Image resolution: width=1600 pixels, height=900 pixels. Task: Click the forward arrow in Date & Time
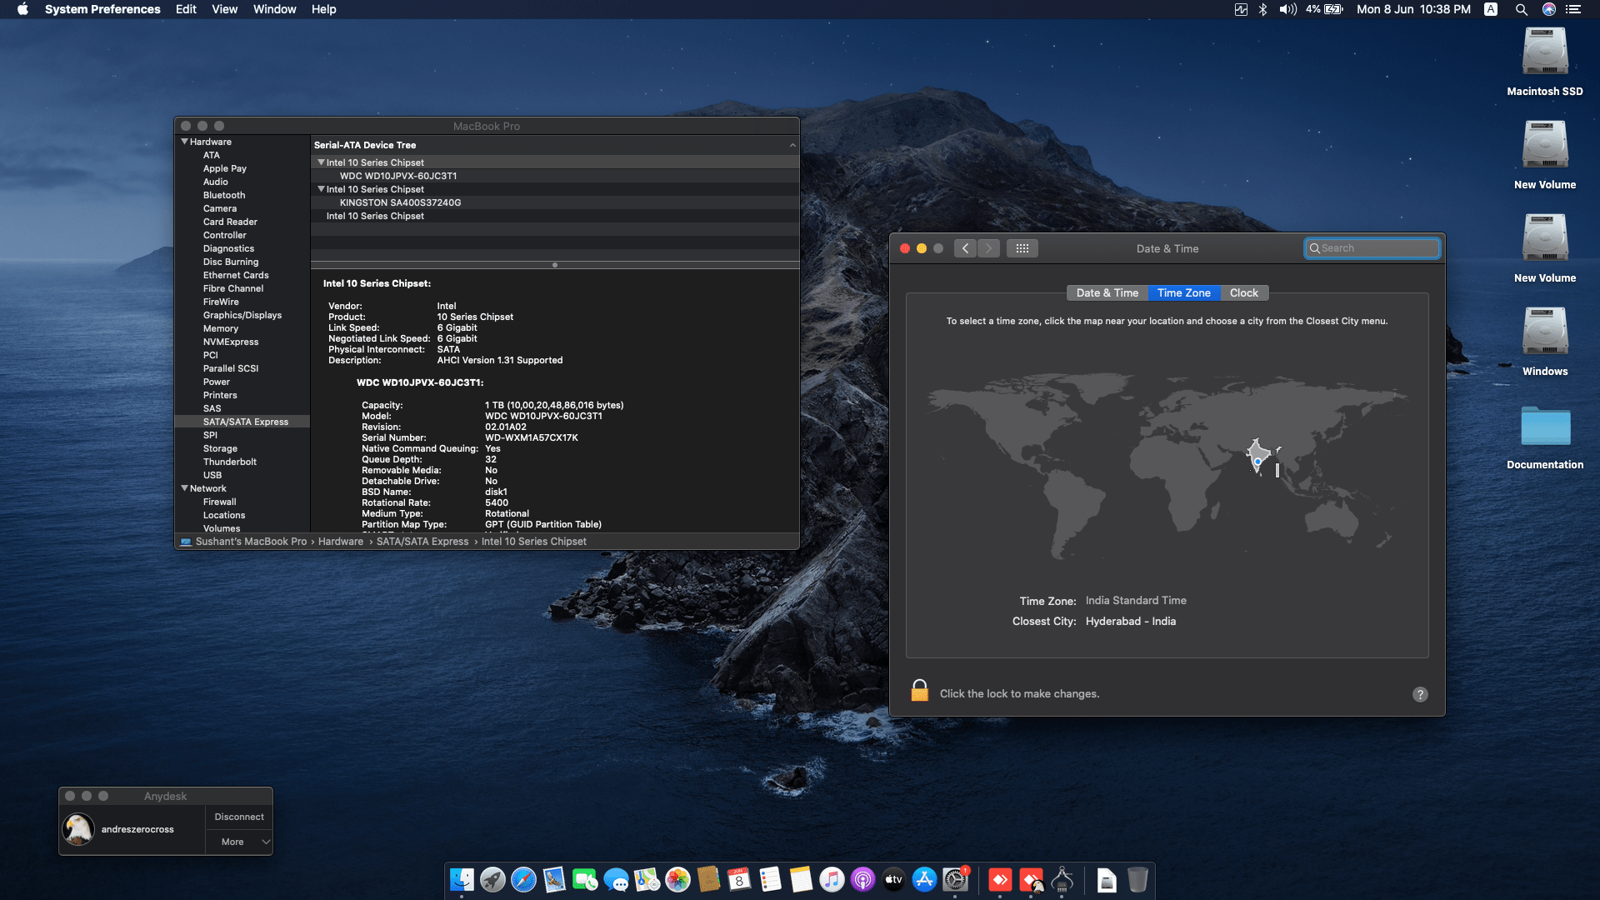(988, 248)
